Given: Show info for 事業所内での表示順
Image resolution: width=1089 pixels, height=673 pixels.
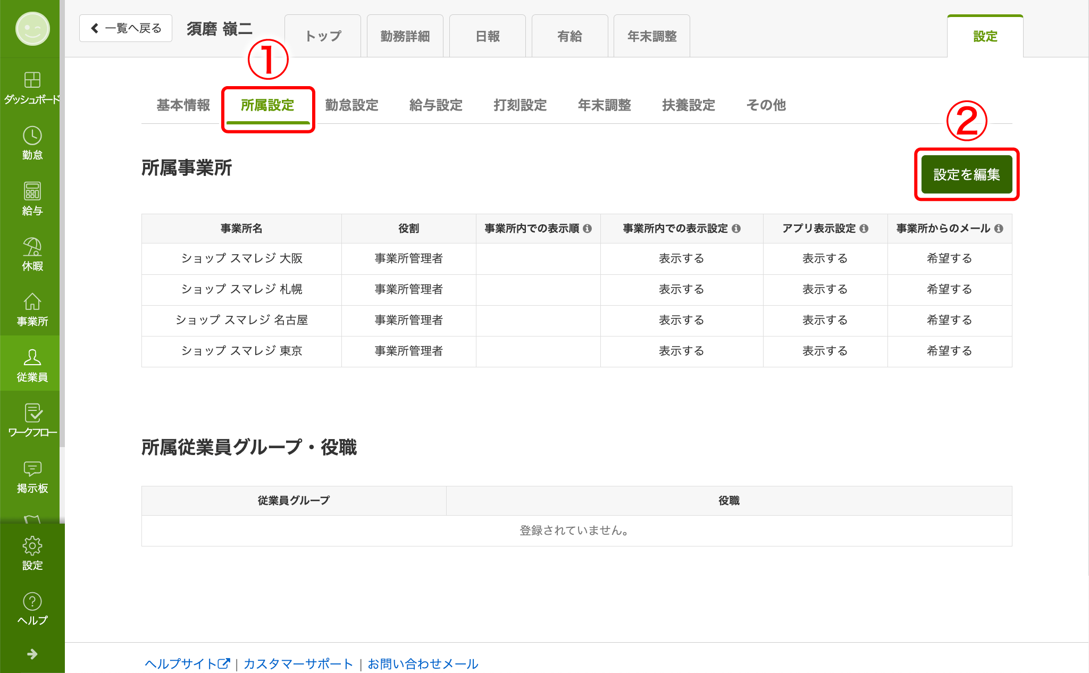Looking at the screenshot, I should pyautogui.click(x=587, y=229).
